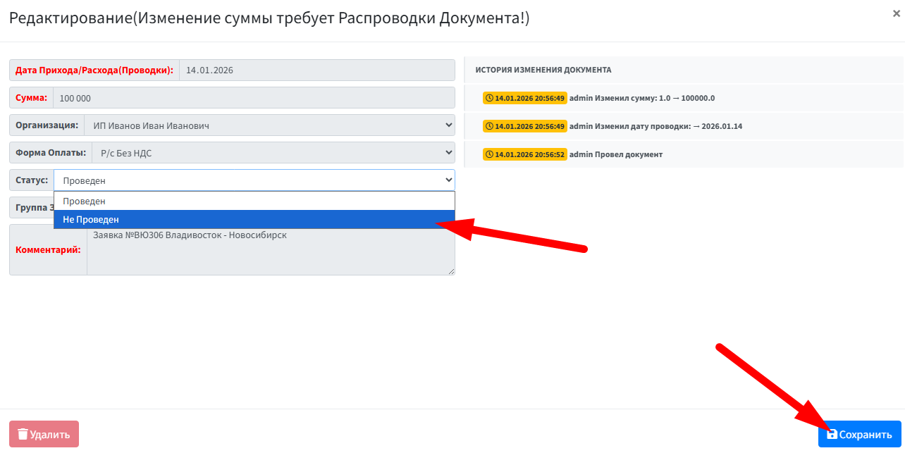Click the comment textarea resize handle
The image size is (905, 453).
[450, 271]
